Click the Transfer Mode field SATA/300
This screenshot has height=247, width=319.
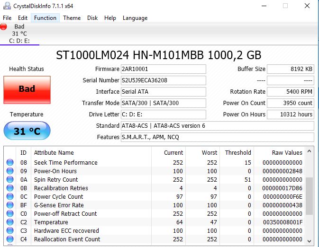click(x=164, y=103)
